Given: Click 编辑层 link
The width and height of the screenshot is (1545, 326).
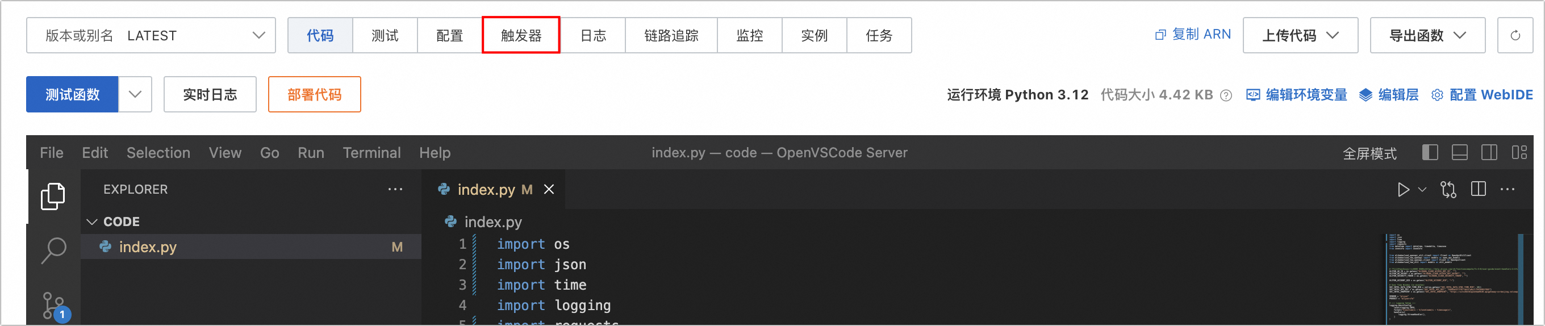Looking at the screenshot, I should click(1398, 95).
